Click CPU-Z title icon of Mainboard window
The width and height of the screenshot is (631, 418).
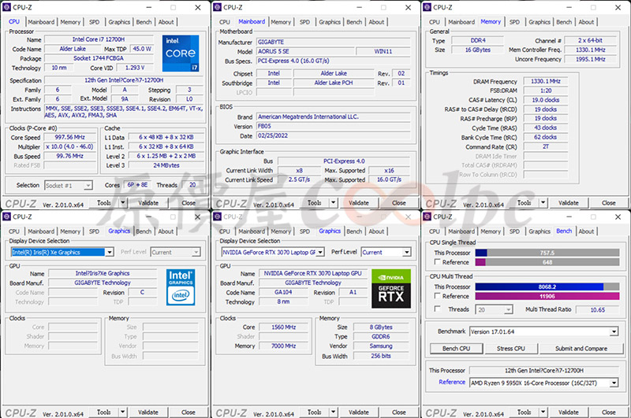[218, 7]
